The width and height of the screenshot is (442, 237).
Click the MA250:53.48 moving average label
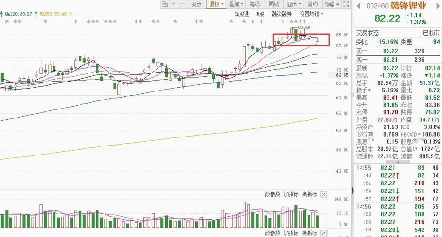(x=53, y=14)
